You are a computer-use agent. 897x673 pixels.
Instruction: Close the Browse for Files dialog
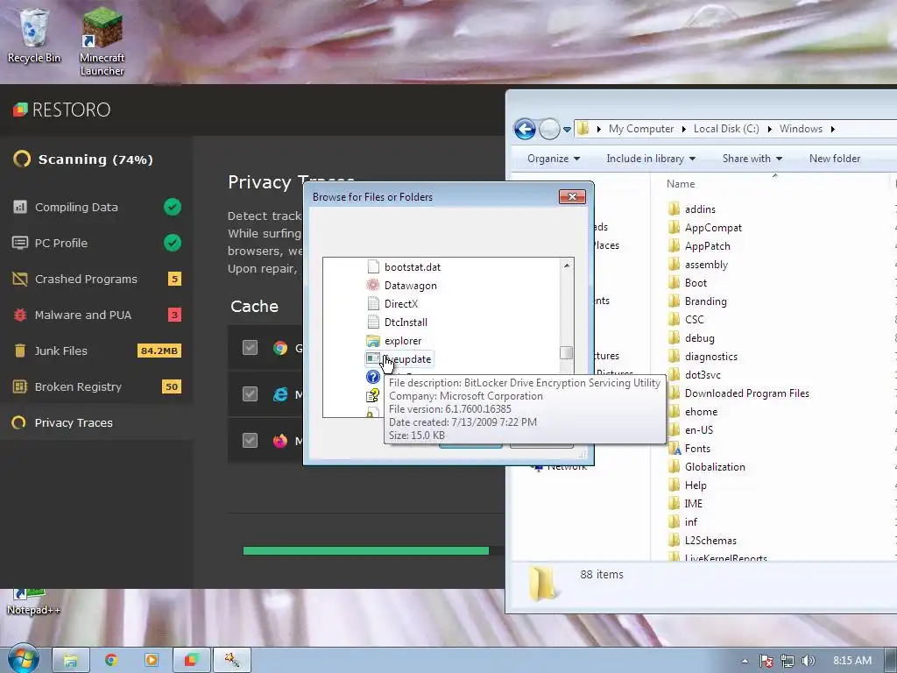coord(572,197)
